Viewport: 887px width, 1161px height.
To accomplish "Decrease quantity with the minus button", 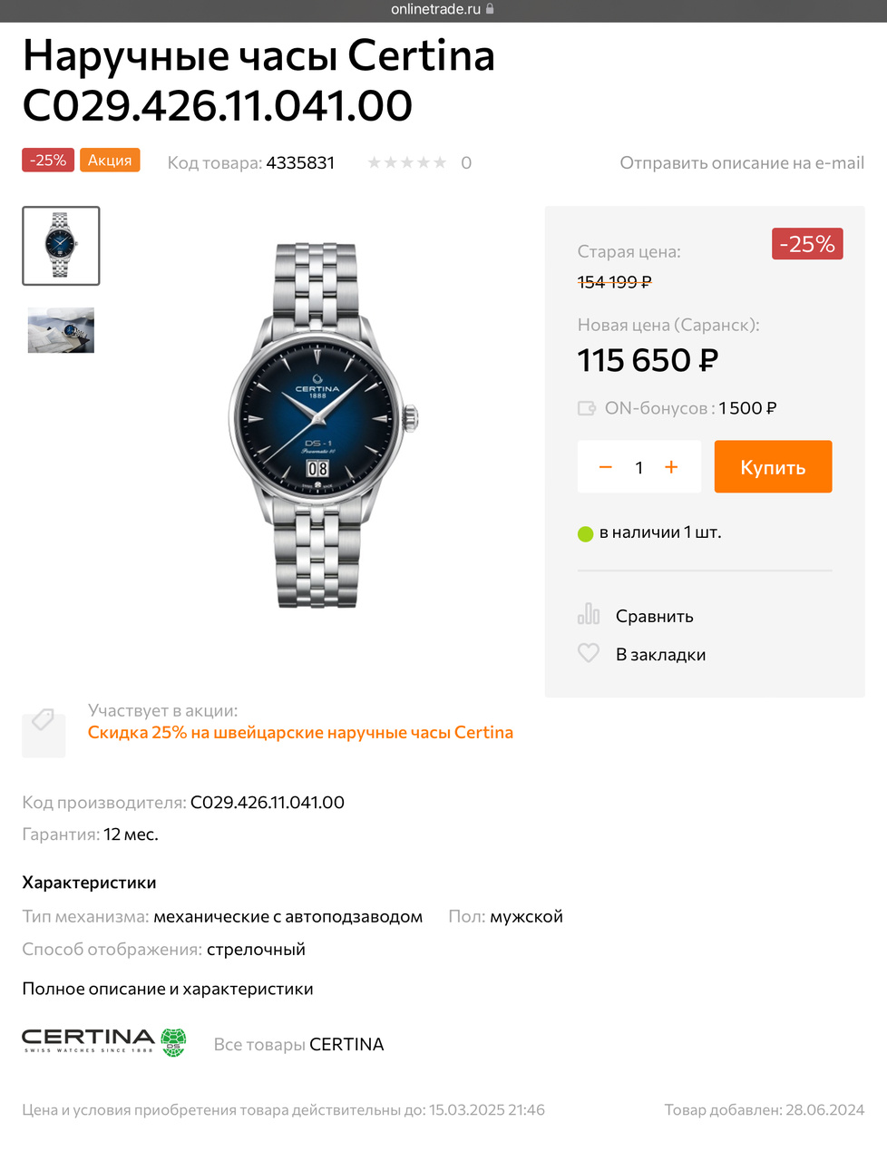I will 606,467.
